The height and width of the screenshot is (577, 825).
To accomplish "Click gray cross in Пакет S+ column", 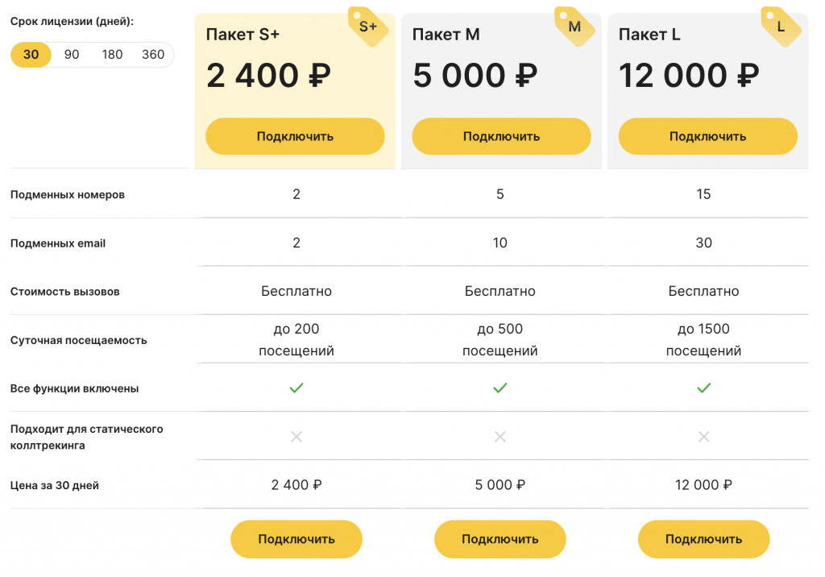I will point(296,437).
